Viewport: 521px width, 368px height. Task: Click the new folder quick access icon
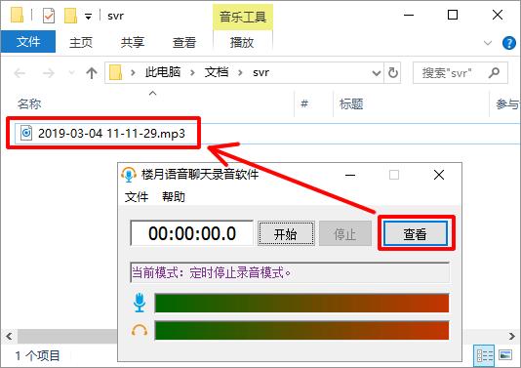tap(70, 16)
